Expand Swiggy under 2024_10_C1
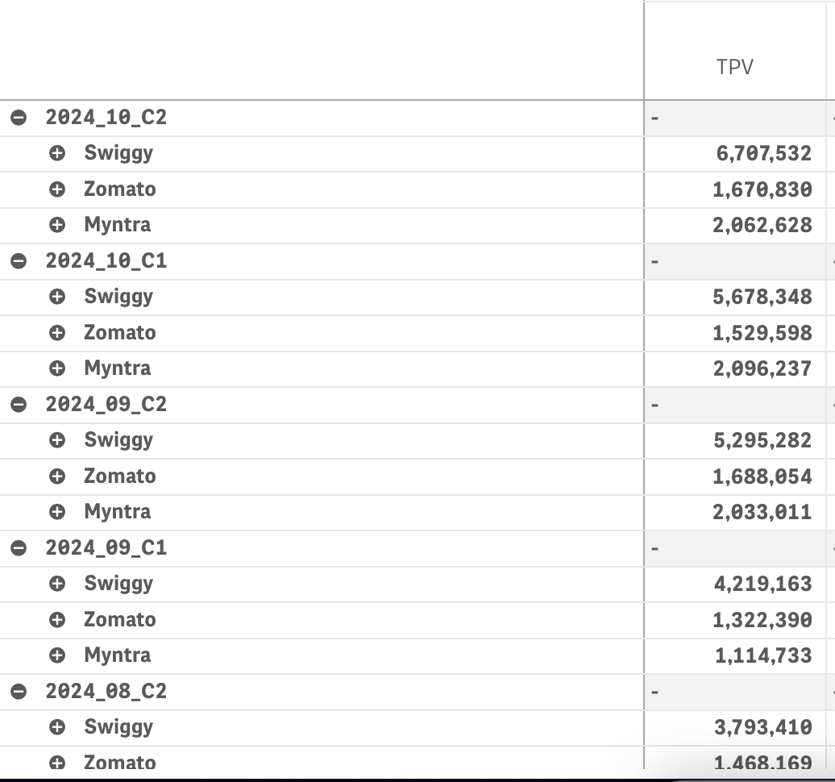Viewport: 835px width, 782px height. [57, 297]
